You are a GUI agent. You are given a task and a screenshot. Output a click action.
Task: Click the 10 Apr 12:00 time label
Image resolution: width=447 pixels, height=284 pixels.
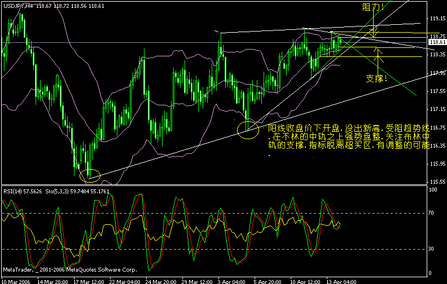tap(305, 281)
